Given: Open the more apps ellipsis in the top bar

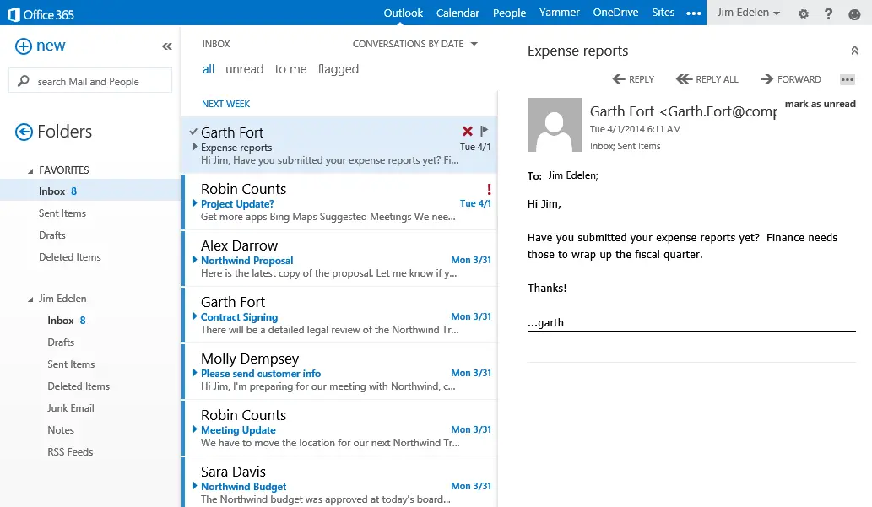Looking at the screenshot, I should coord(694,13).
